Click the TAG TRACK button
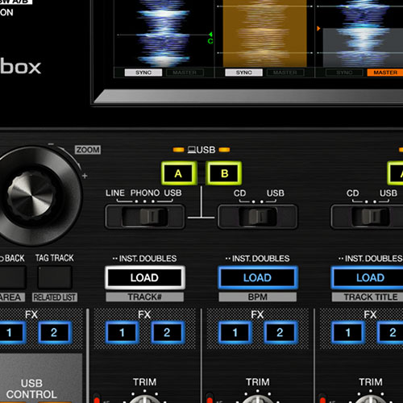The height and width of the screenshot is (403, 403). (55, 277)
